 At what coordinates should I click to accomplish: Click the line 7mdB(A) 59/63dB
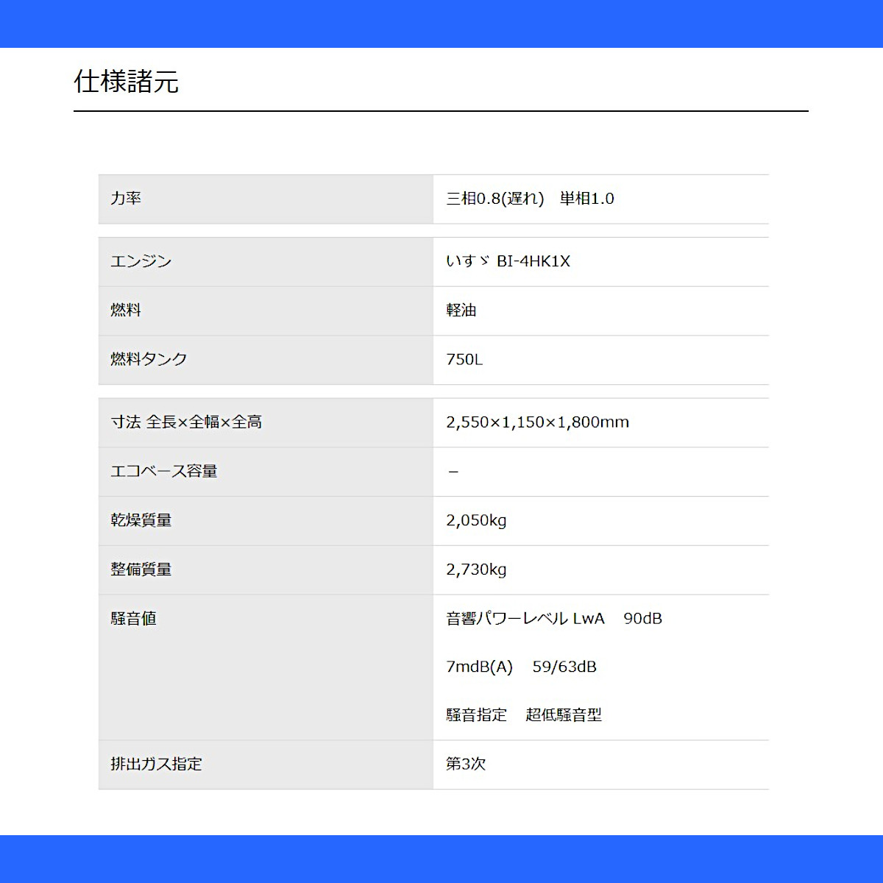pos(521,667)
